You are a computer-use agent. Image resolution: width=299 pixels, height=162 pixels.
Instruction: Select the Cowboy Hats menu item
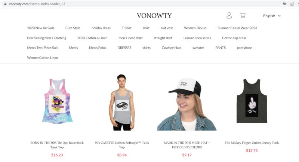(172, 48)
